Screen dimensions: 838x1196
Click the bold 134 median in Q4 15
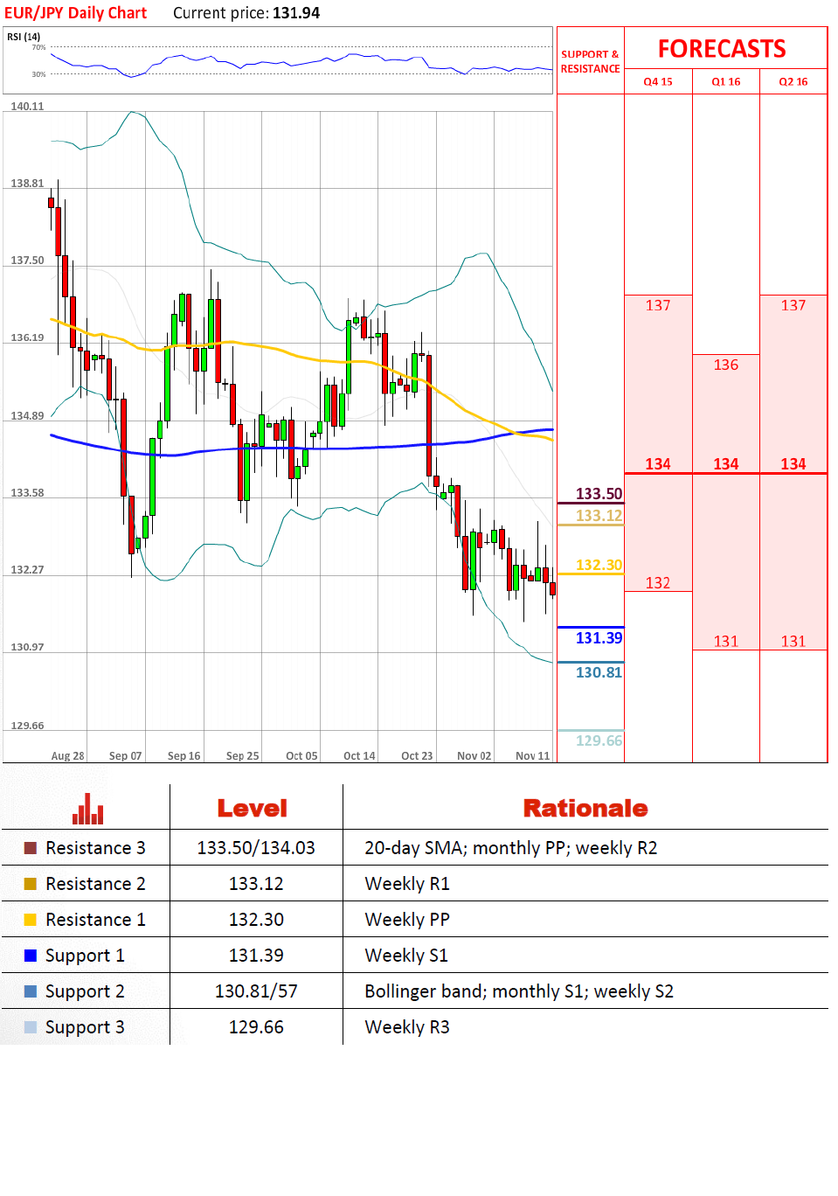(x=658, y=464)
